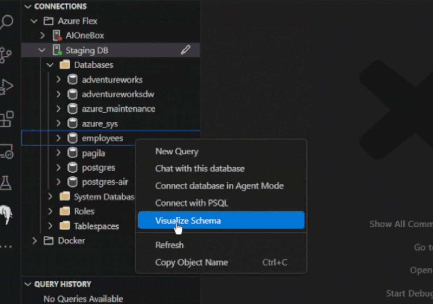Expand the Roles folder chevron

pos(50,211)
